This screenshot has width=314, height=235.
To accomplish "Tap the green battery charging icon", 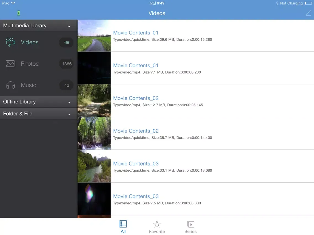I will point(19,13).
